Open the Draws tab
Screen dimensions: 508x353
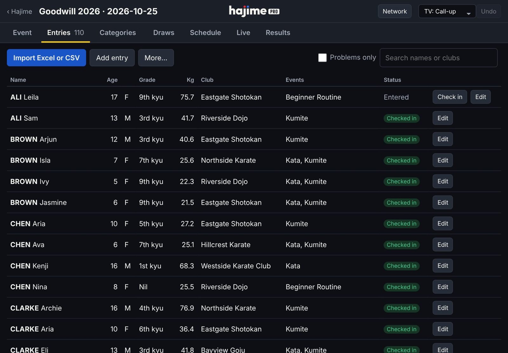click(x=164, y=33)
